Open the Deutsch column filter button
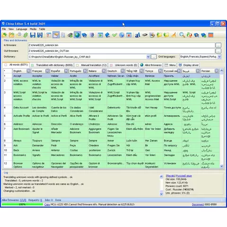The width and height of the screenshot is (227, 227). click(122, 71)
